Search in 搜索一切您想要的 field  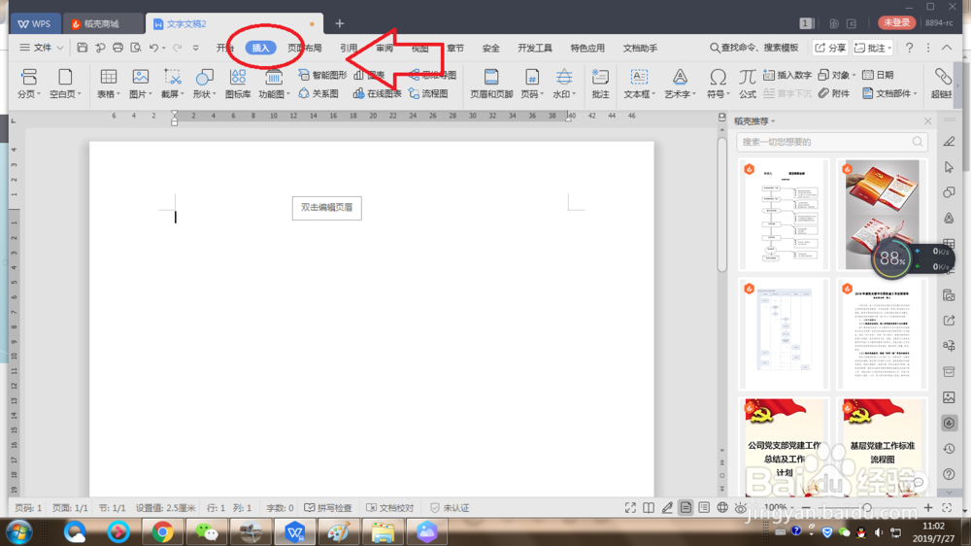(x=832, y=142)
